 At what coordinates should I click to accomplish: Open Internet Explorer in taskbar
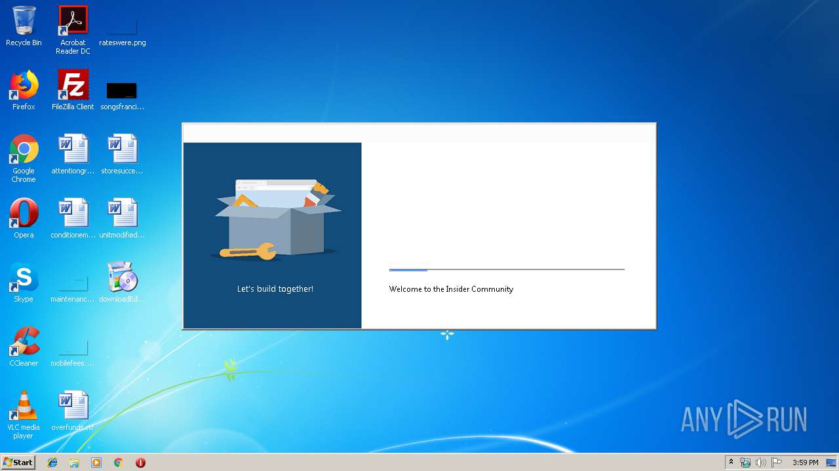[x=52, y=462]
